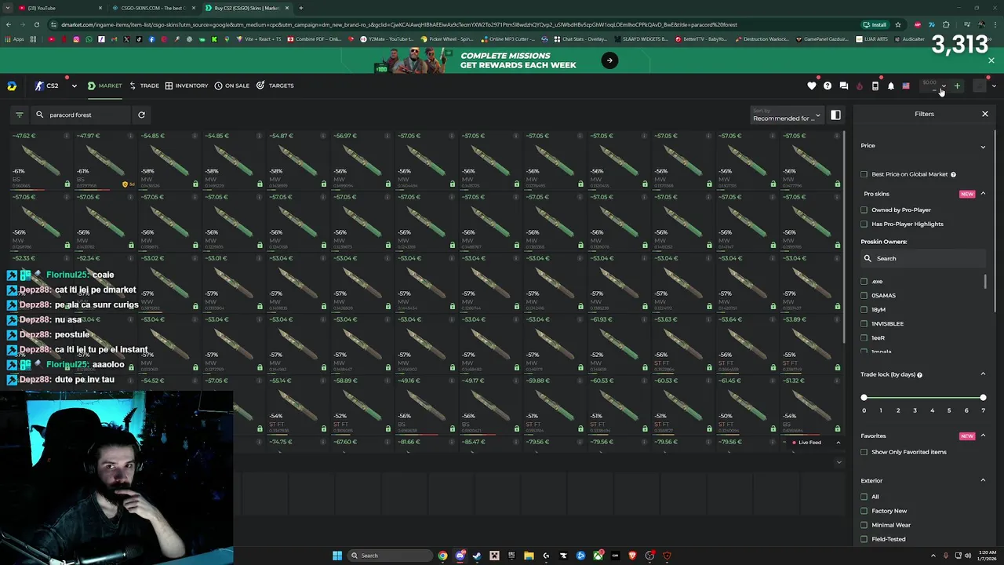Collapse the Trade lock section

tap(983, 374)
